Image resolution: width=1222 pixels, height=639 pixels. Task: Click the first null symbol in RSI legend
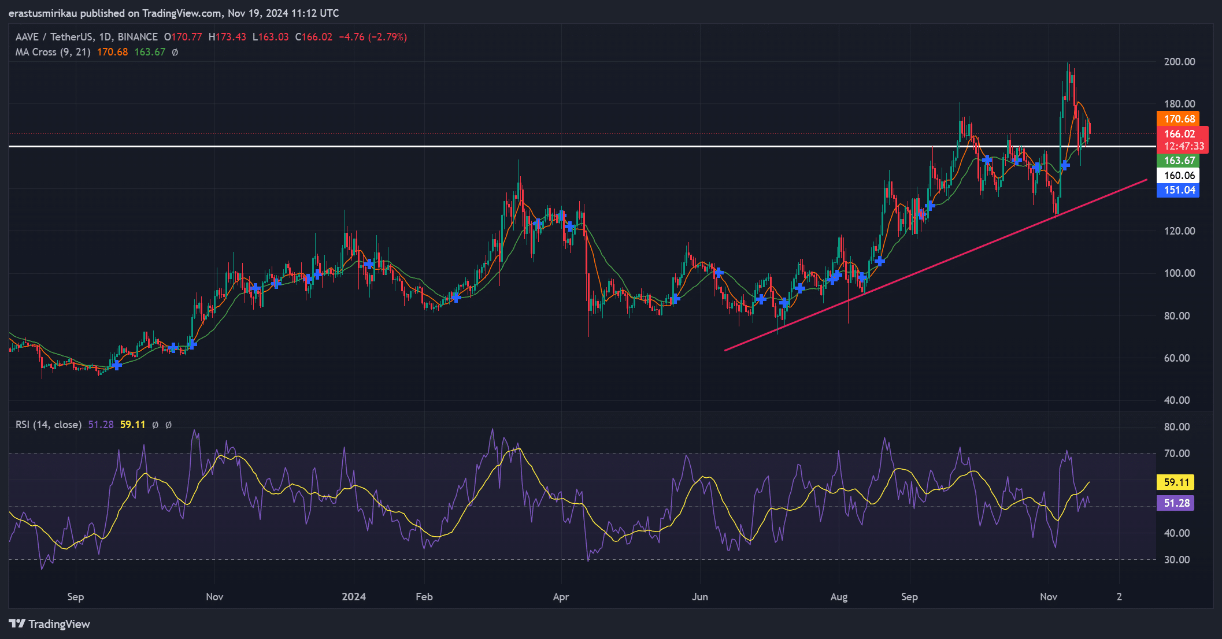(x=155, y=425)
